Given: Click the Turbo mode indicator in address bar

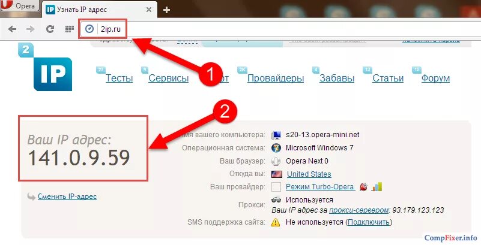Looking at the screenshot, I should point(89,29).
